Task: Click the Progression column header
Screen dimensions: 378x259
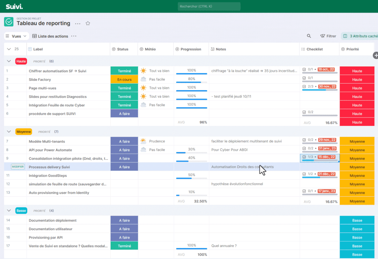Action: point(191,49)
